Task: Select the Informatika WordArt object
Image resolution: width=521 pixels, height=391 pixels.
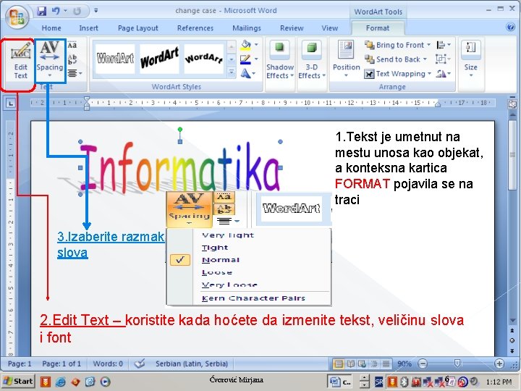Action: pos(180,169)
